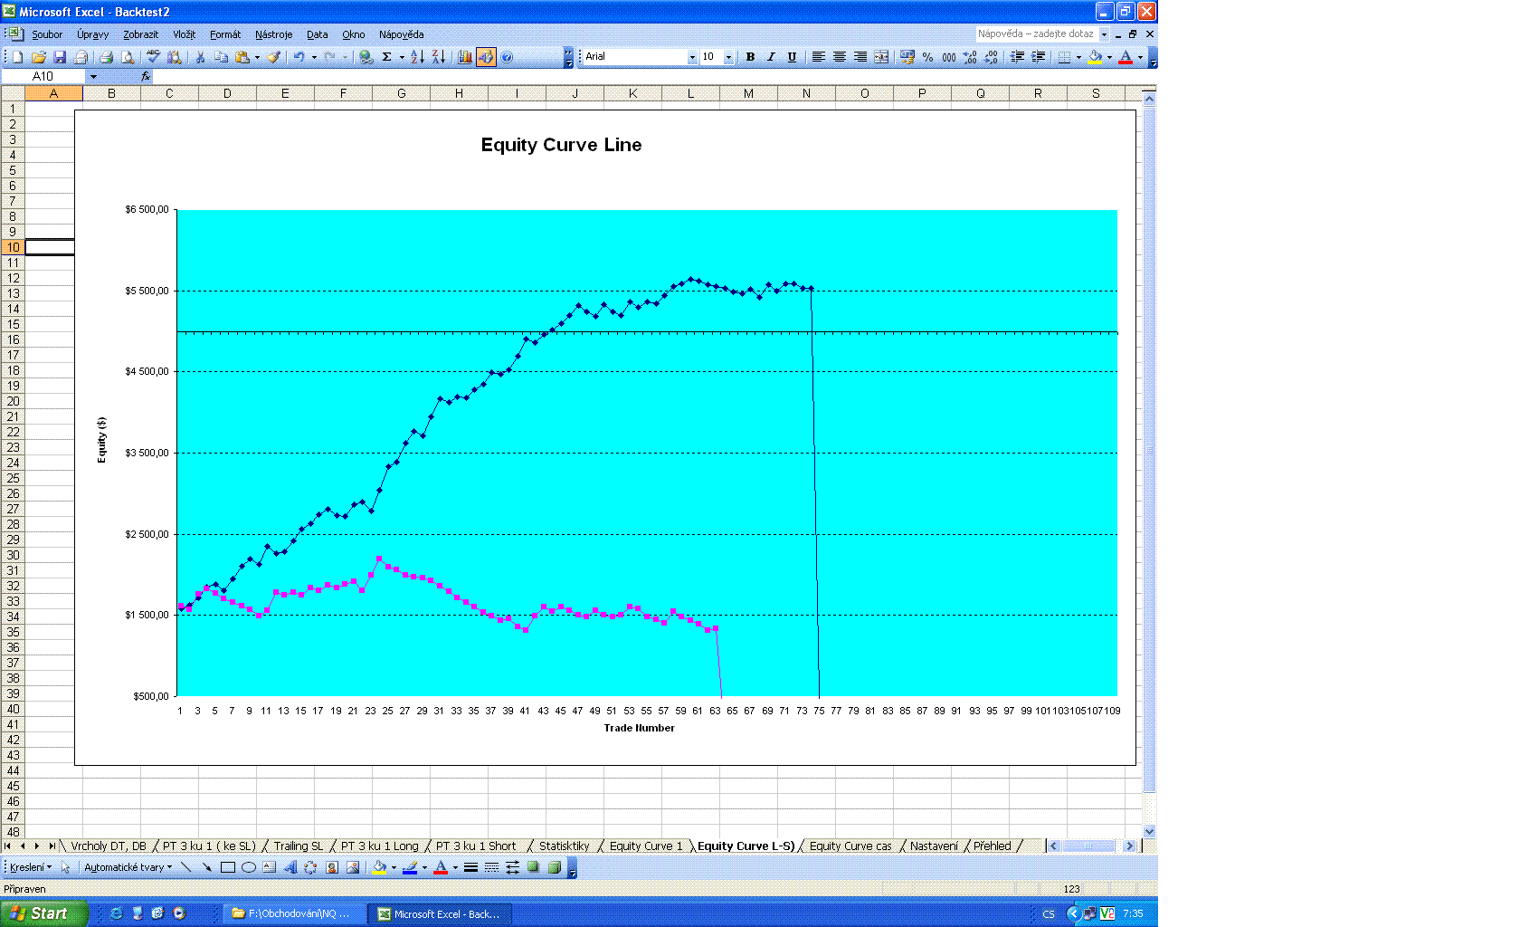Image resolution: width=1520 pixels, height=927 pixels.
Task: Open the font size dropdown
Action: pyautogui.click(x=728, y=57)
